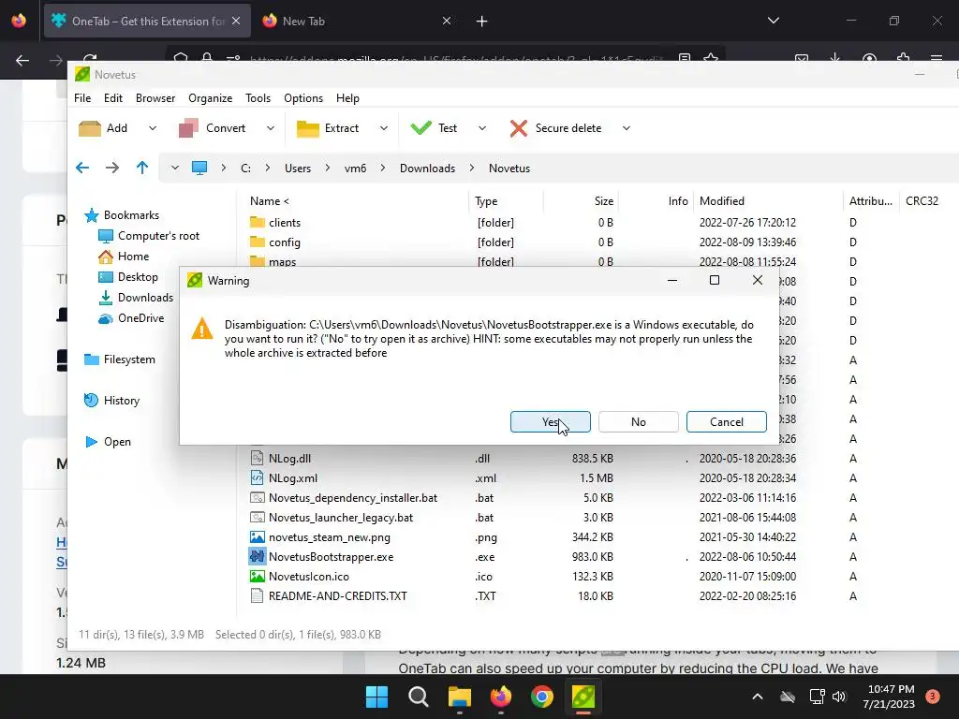Go back with the left arrow navigation icon
This screenshot has width=959, height=719.
(x=82, y=168)
